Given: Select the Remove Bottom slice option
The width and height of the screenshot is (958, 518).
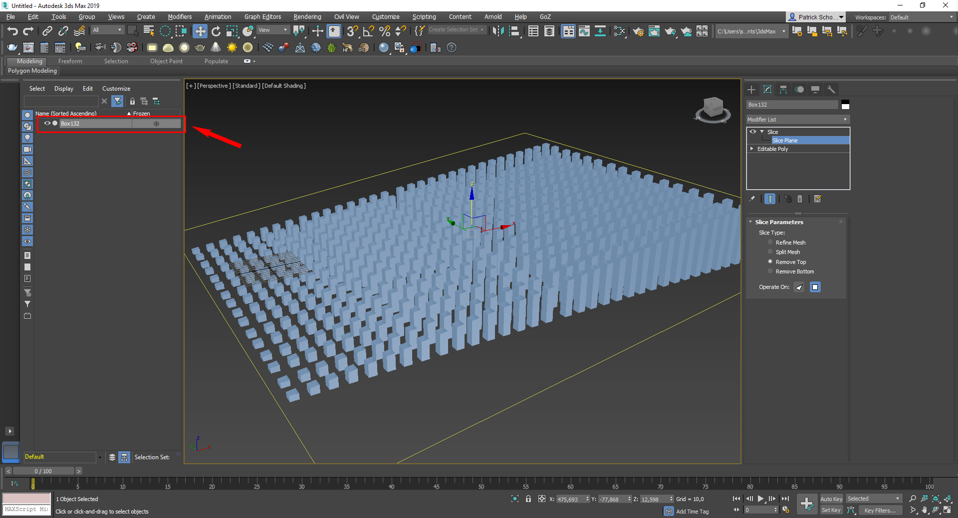Looking at the screenshot, I should 770,271.
